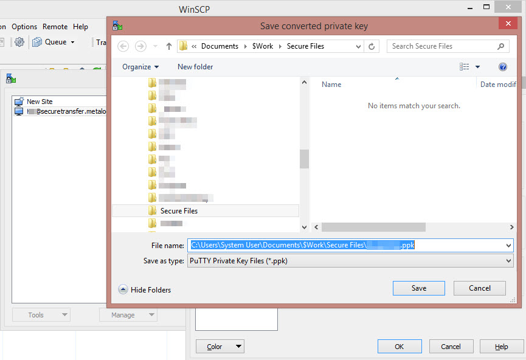
Task: Open Queue dropdown arrow in WinSCP
Action: pos(72,43)
